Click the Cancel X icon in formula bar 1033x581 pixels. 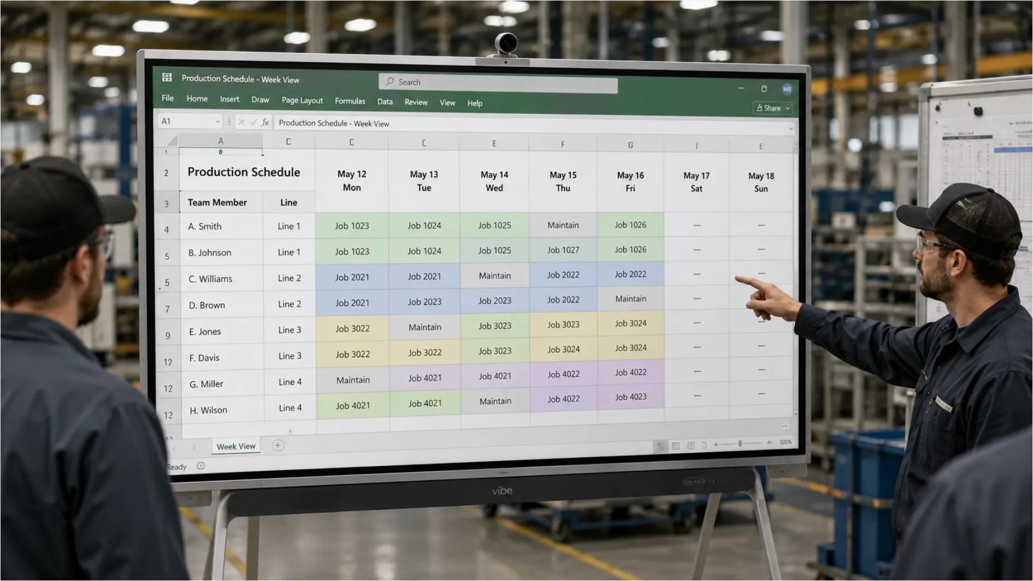pyautogui.click(x=241, y=122)
